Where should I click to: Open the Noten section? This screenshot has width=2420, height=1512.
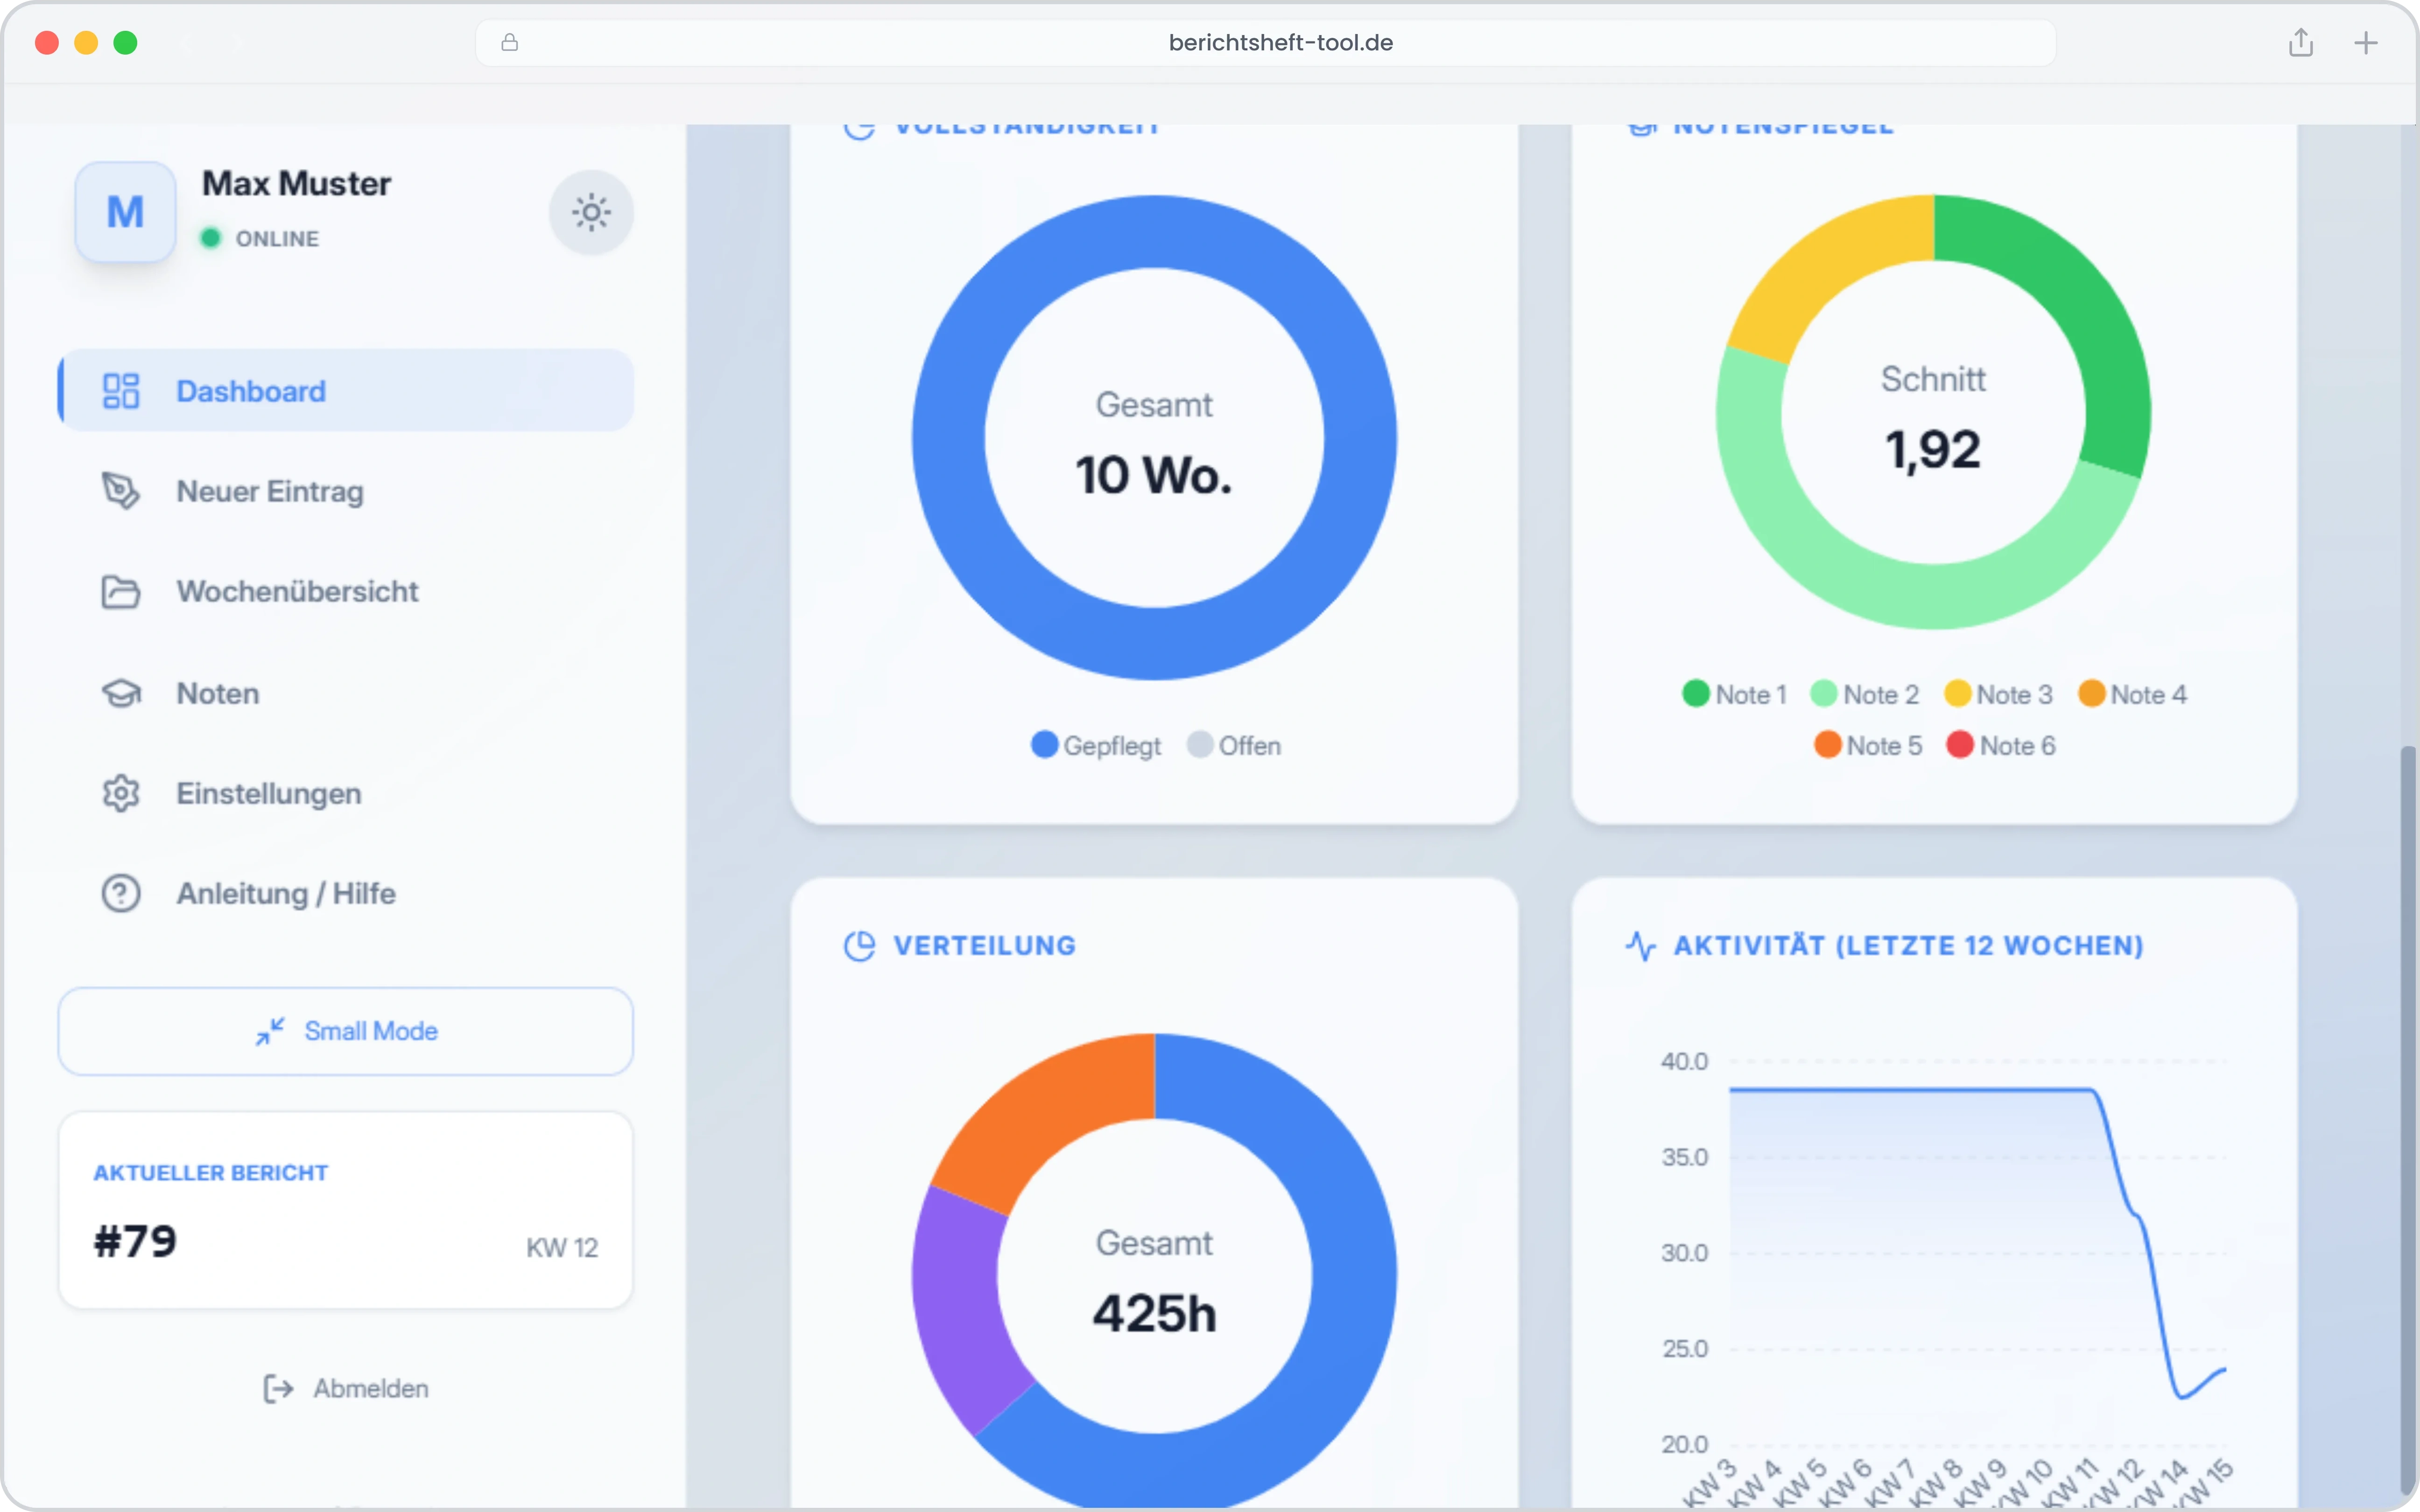pyautogui.click(x=346, y=693)
